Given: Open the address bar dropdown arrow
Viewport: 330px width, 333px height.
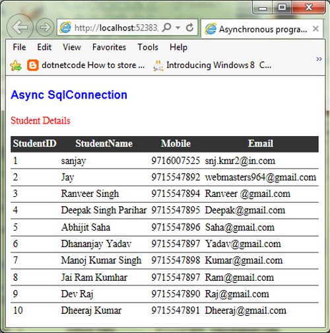Looking at the screenshot, I should coord(178,28).
